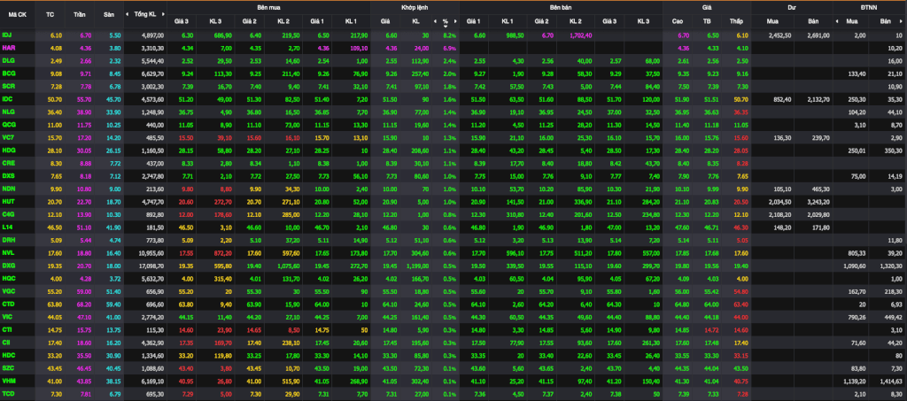Click HAR percent change 6.9%
907x401 pixels.
click(x=450, y=48)
